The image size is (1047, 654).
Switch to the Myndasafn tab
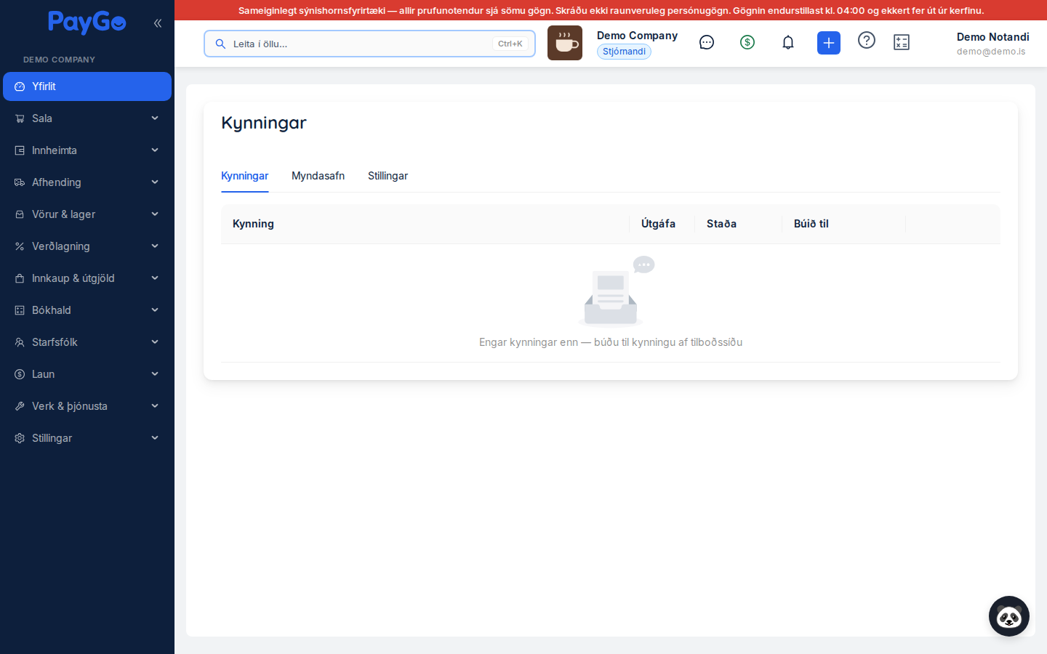tap(318, 176)
